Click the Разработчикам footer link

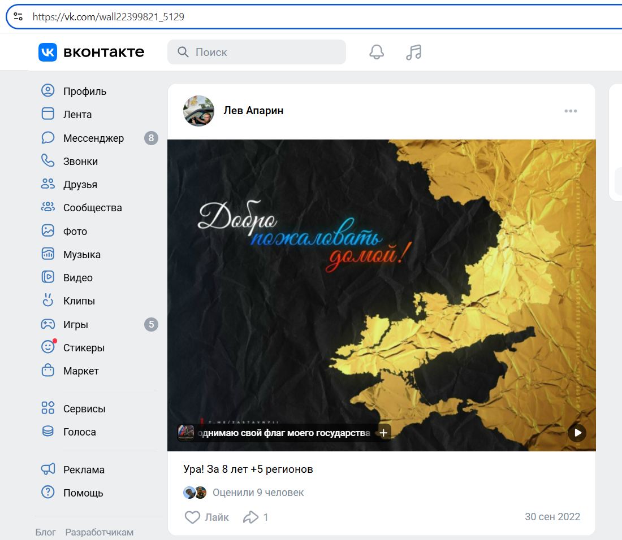(x=100, y=532)
